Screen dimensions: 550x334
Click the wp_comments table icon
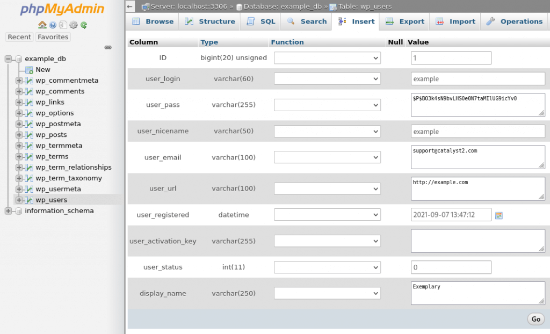click(x=29, y=92)
